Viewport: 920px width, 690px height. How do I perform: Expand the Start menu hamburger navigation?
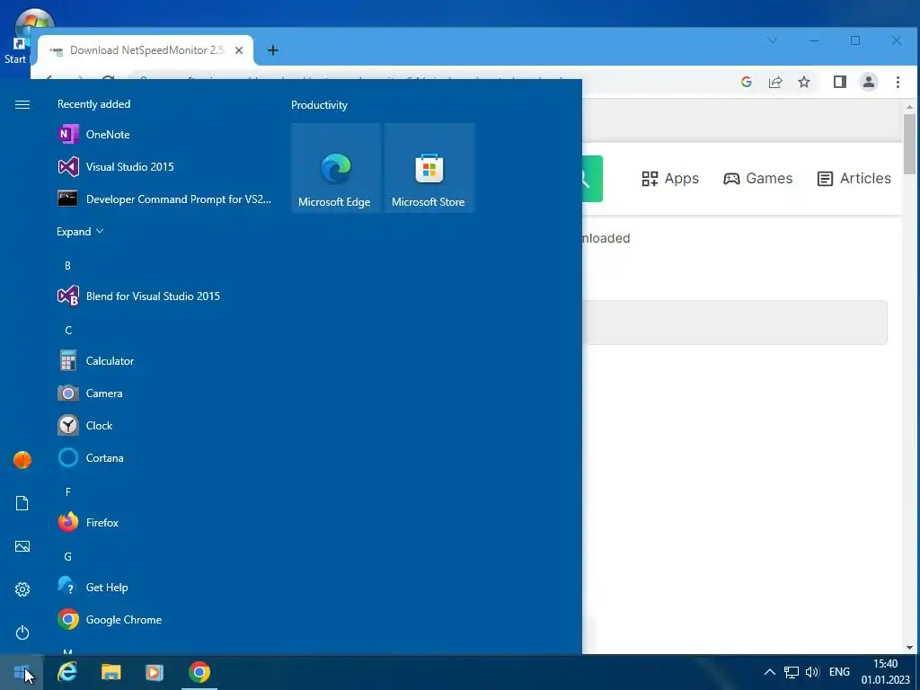coord(22,104)
